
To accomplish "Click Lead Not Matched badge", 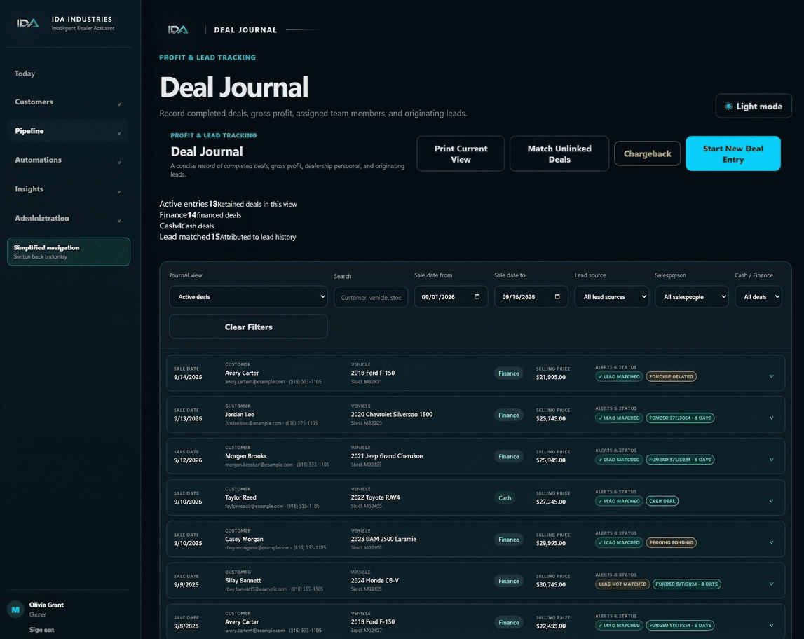I will click(x=622, y=584).
